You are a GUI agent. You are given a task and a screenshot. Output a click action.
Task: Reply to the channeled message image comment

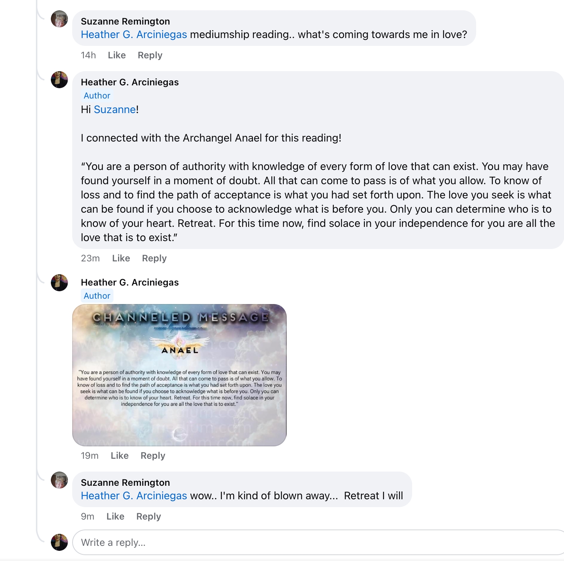pyautogui.click(x=153, y=456)
